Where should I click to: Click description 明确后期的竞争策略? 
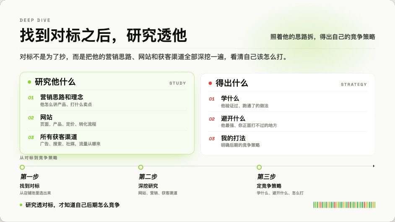240,145
